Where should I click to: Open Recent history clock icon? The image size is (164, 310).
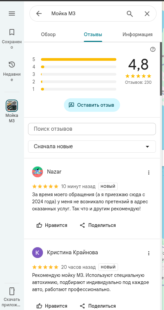pos(12,64)
